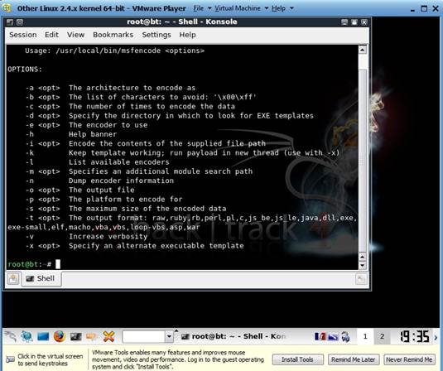Expand the taskbar command box dropdown arrow
Viewport: 443px width, 371px height.
tap(169, 336)
